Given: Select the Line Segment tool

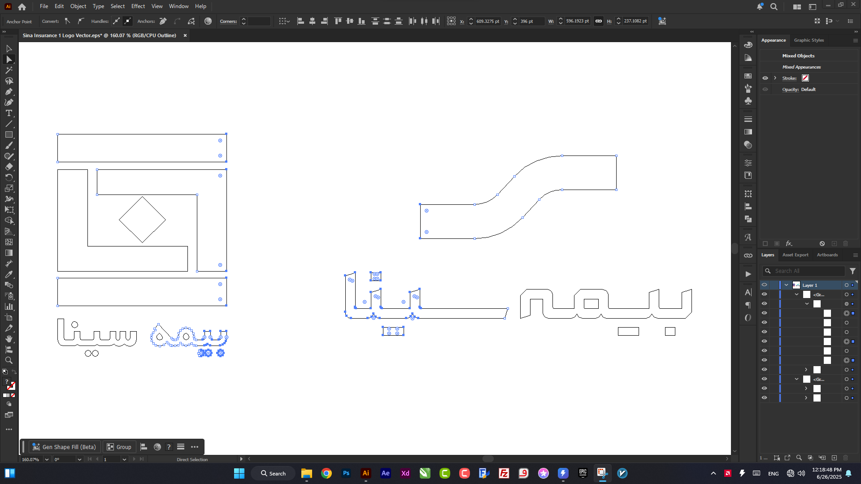Looking at the screenshot, I should [9, 124].
